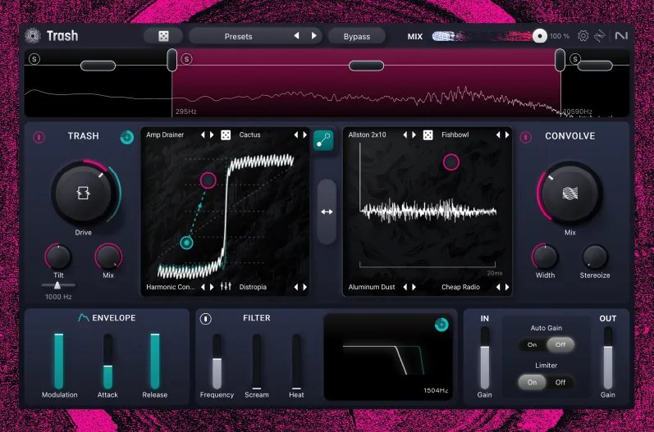Solo the high frequency band
Screen dimensions: 654x432
tap(575, 59)
